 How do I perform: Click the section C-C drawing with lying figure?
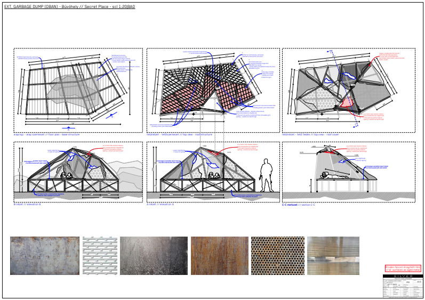tap(349, 172)
